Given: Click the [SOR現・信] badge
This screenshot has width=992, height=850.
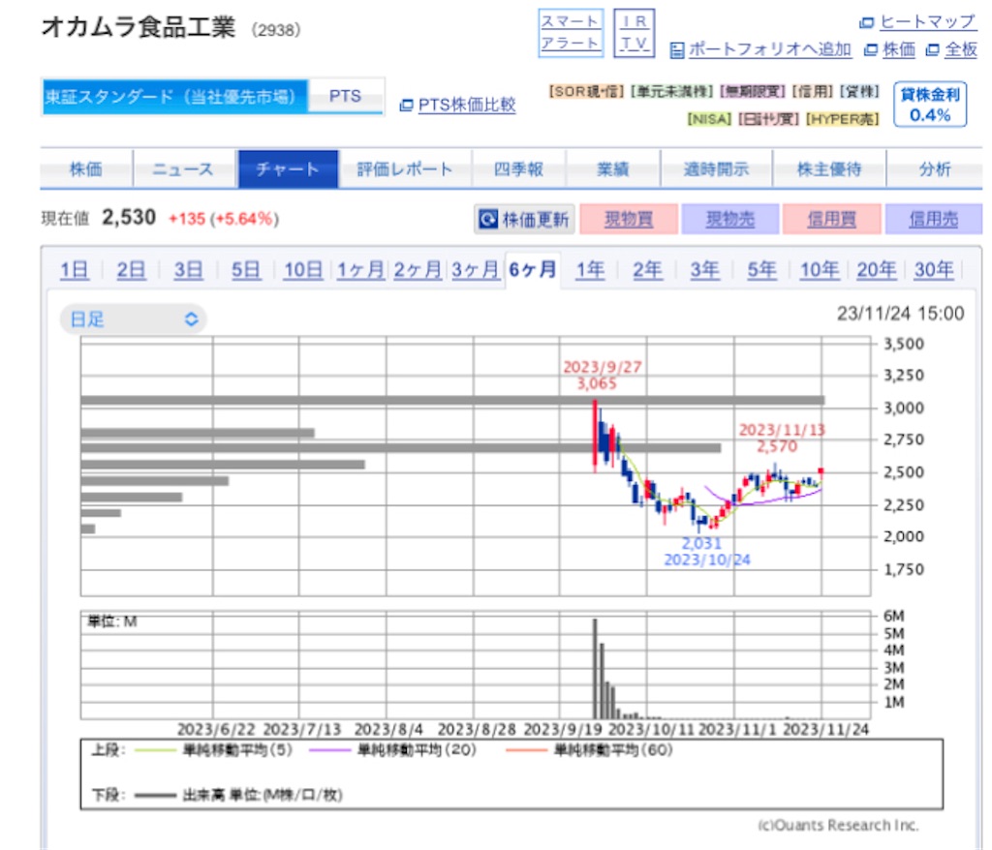Looking at the screenshot, I should (x=586, y=92).
